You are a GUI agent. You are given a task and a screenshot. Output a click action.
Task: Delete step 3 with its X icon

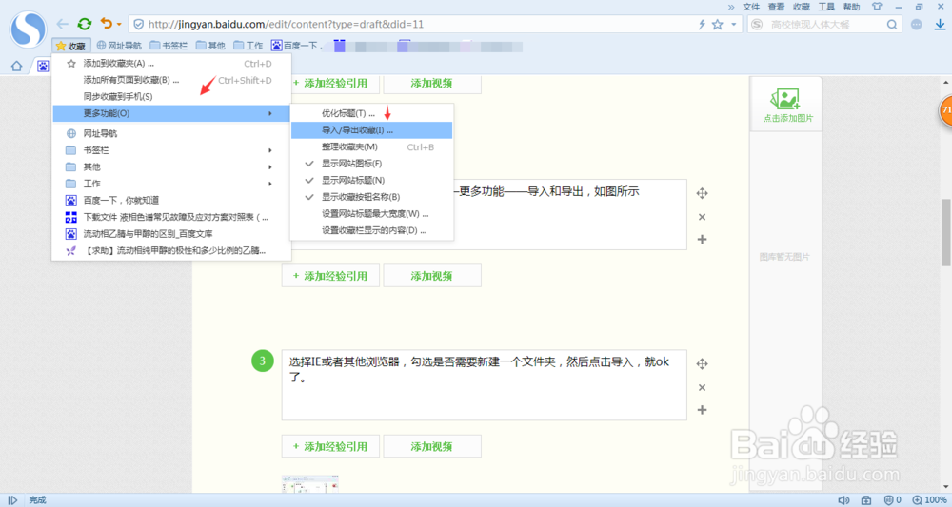coord(702,387)
